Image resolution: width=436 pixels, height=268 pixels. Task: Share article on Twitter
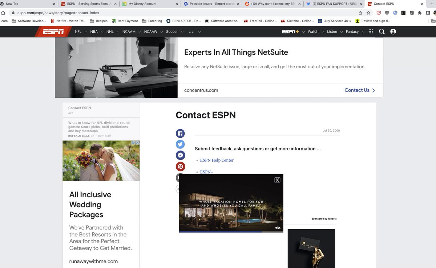pyautogui.click(x=180, y=144)
